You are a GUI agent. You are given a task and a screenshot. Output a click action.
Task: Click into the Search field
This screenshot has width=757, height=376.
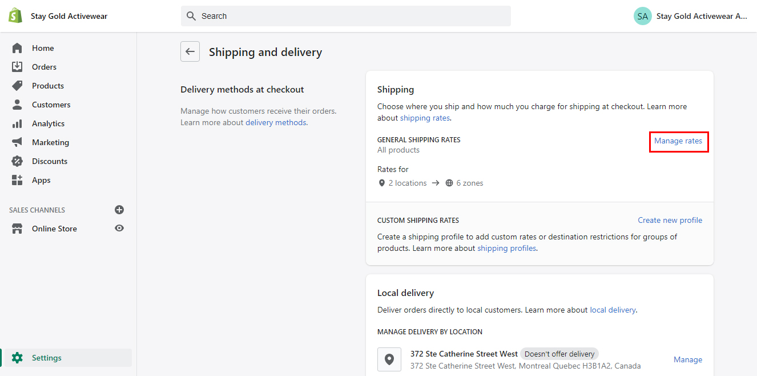tap(346, 16)
